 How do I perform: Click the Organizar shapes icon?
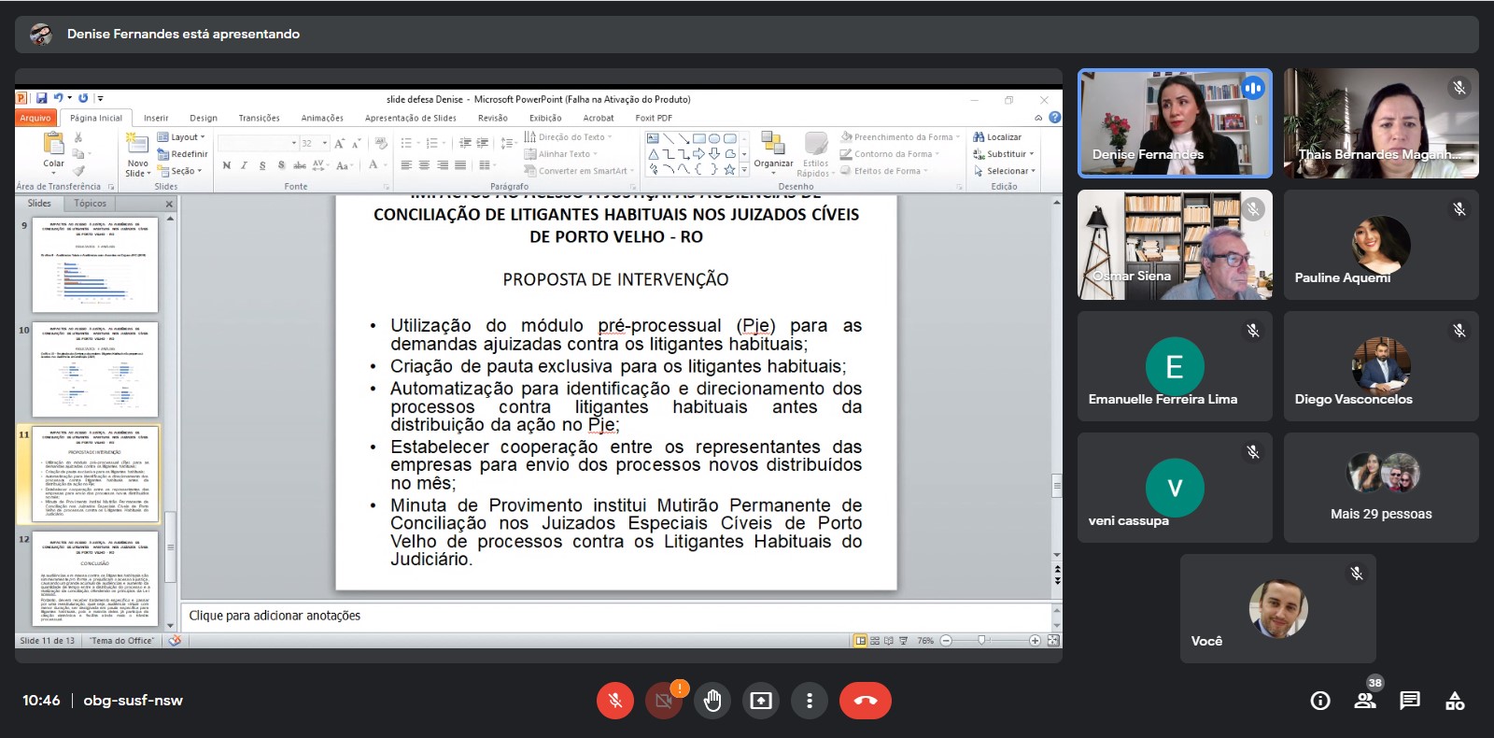tap(773, 143)
